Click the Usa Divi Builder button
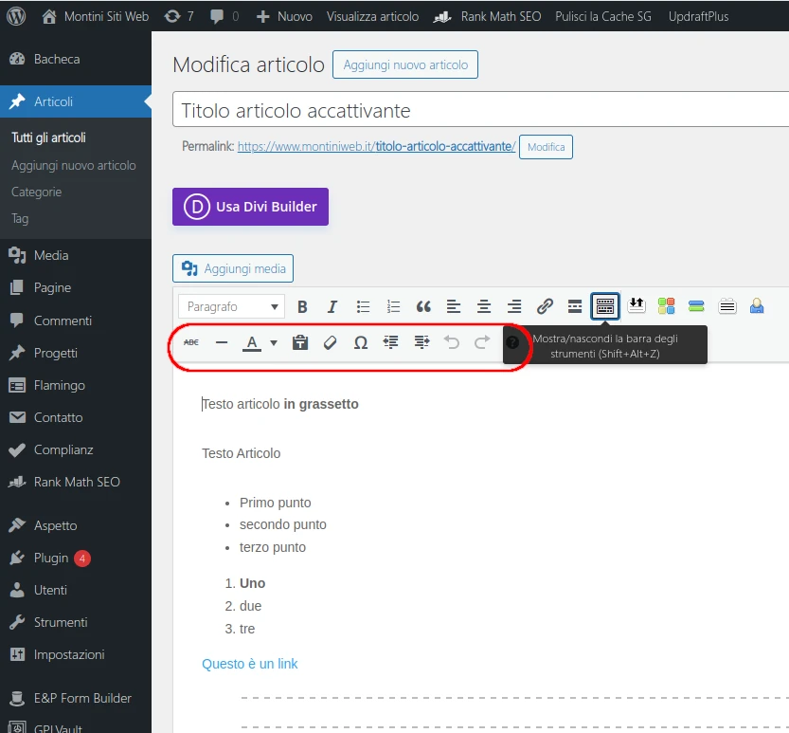 [x=250, y=207]
